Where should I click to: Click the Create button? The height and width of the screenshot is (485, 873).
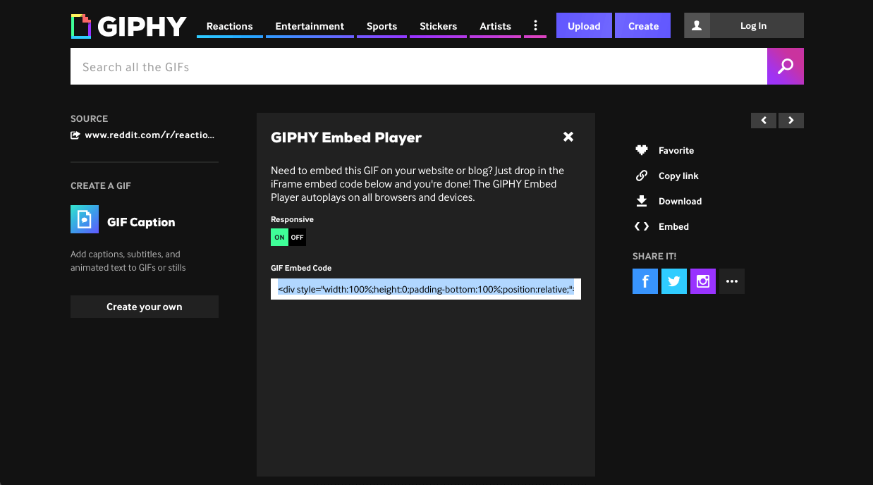coord(643,25)
